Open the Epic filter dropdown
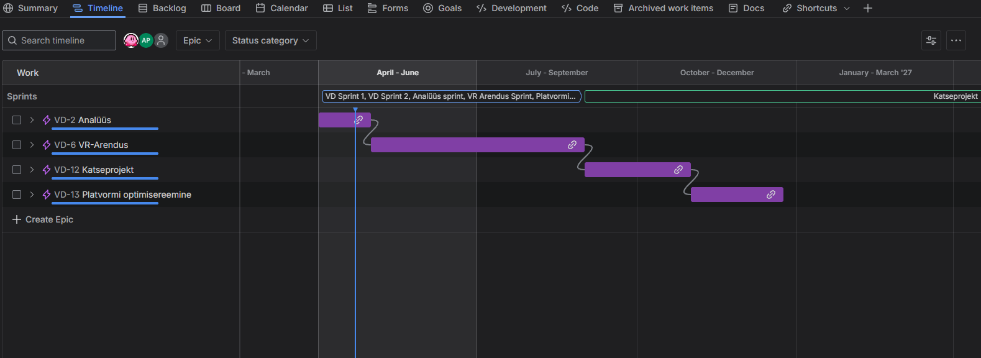Viewport: 981px width, 358px height. coord(198,40)
